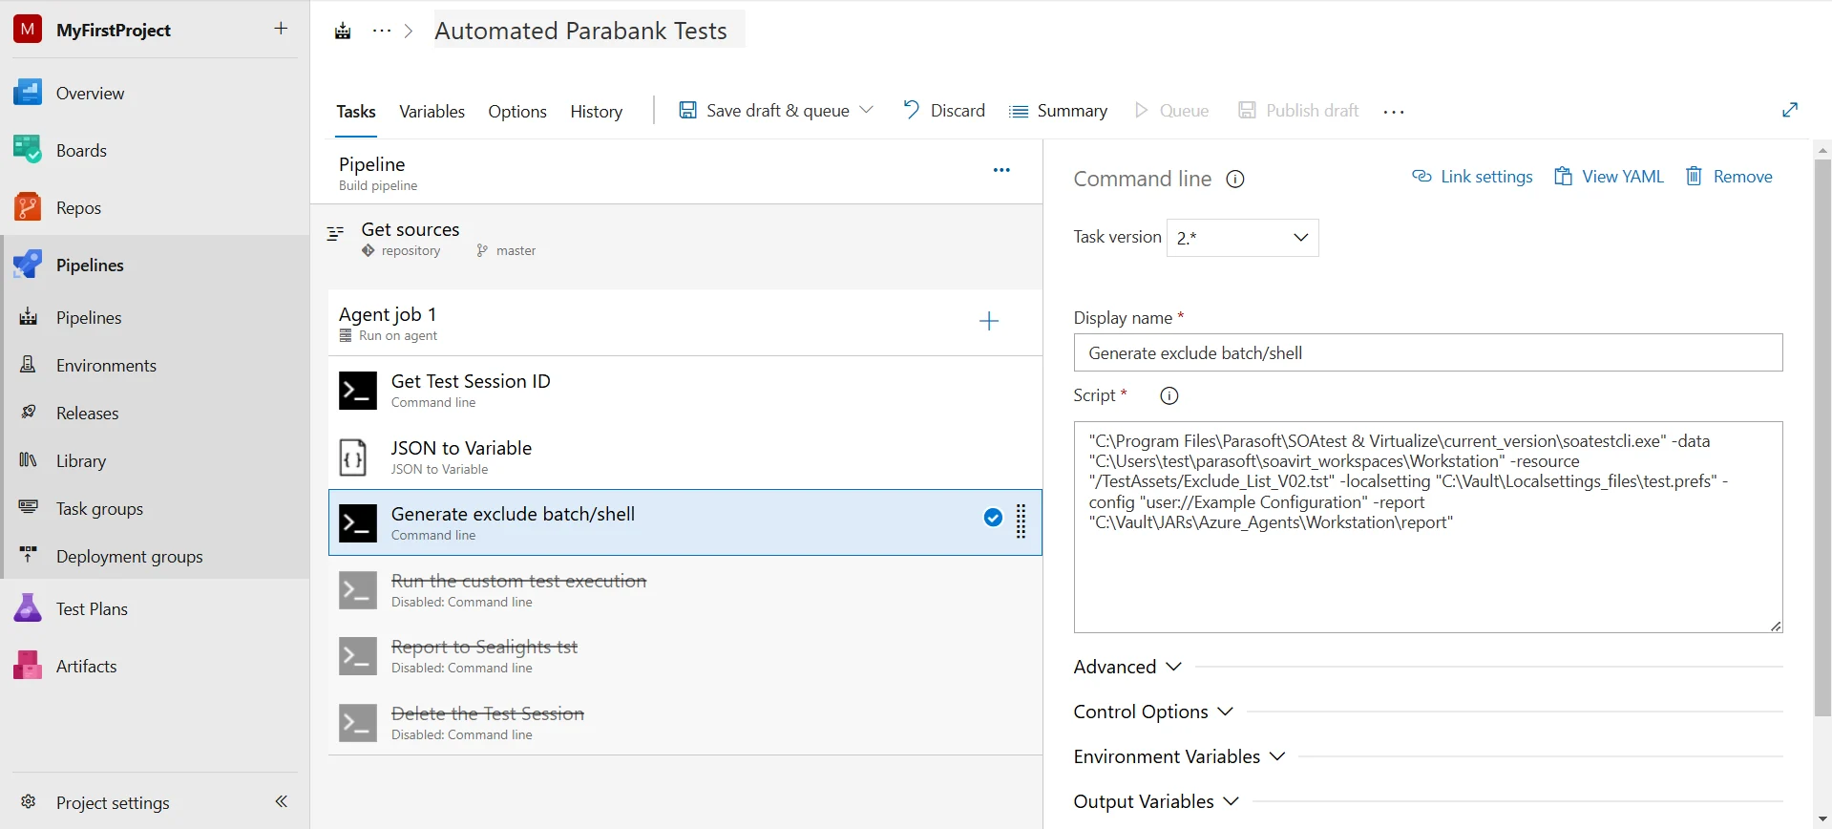This screenshot has width=1832, height=829.
Task: Switch to the Variables tab
Action: pyautogui.click(x=432, y=112)
